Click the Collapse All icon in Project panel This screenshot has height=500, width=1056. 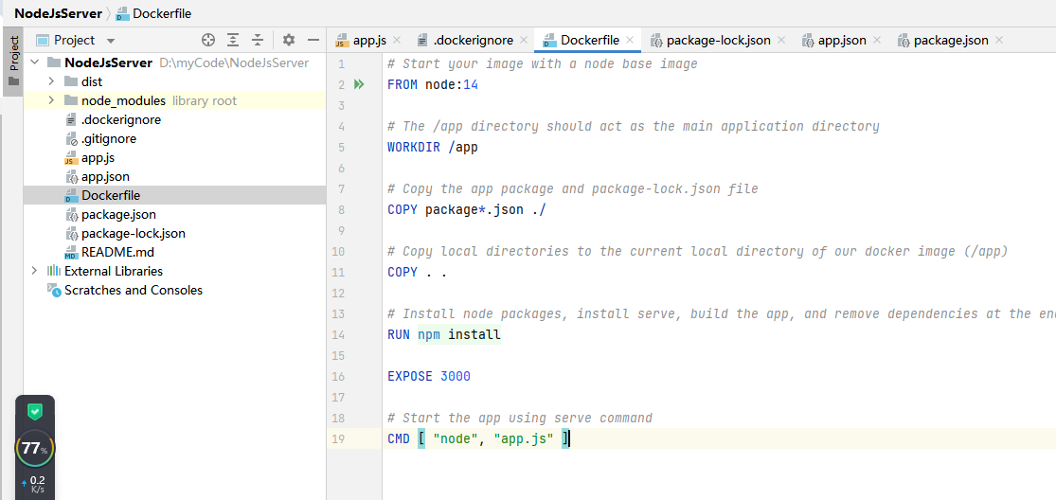point(256,40)
